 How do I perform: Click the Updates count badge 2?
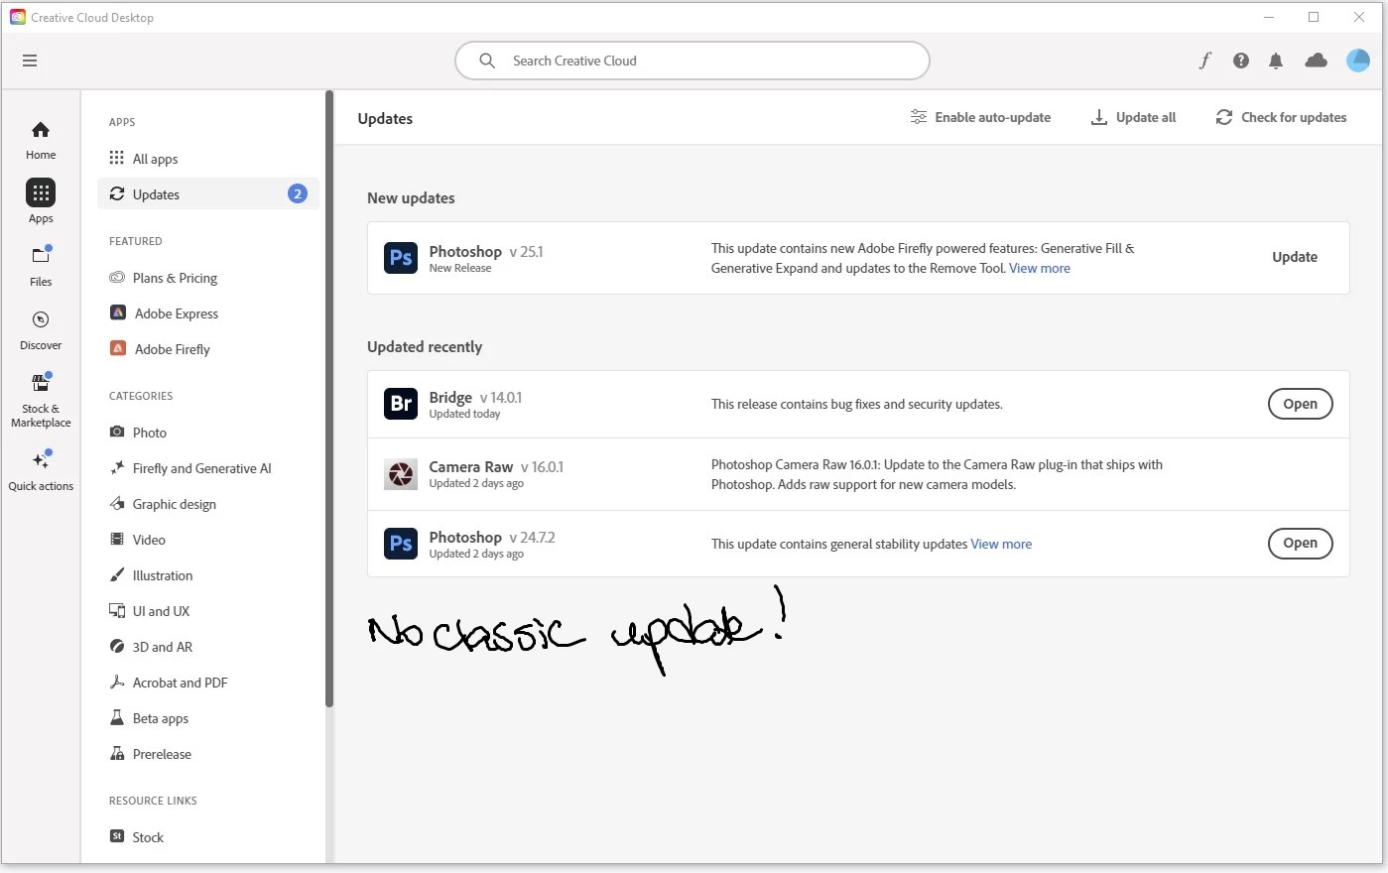298,194
